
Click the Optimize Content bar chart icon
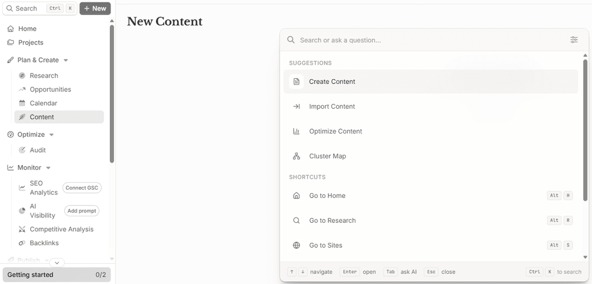pyautogui.click(x=297, y=131)
